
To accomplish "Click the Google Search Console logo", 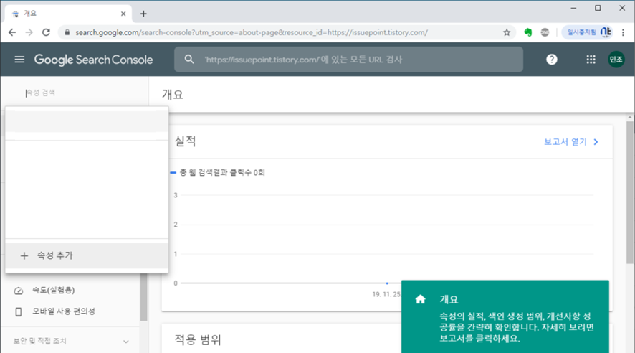I will tap(94, 60).
